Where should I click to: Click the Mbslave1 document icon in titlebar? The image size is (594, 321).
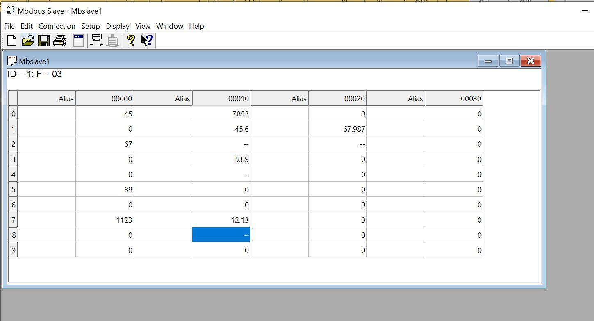12,61
